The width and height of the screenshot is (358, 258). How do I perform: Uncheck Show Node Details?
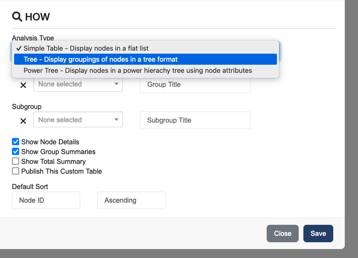coord(16,142)
